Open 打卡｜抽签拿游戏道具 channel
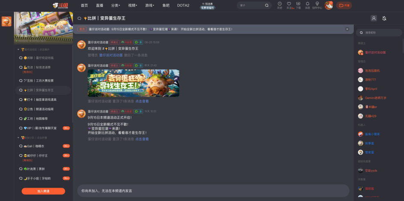The height and width of the screenshot is (201, 404). pyautogui.click(x=43, y=100)
